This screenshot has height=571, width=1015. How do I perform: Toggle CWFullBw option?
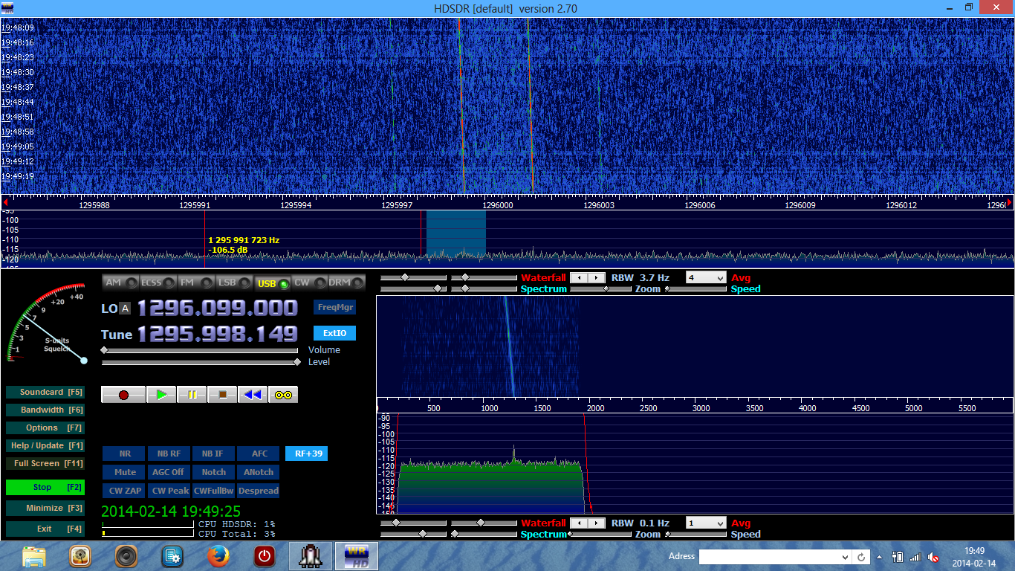213,491
